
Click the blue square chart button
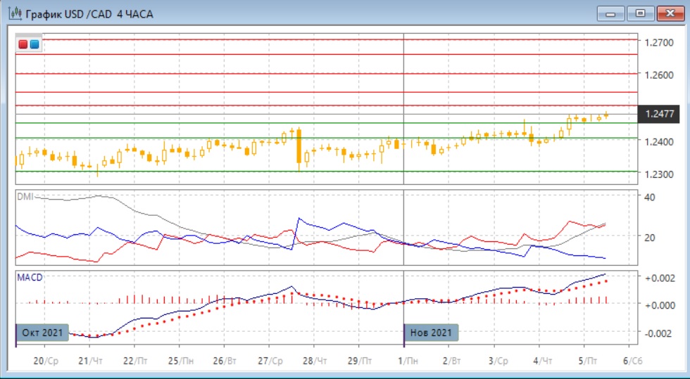pos(34,45)
